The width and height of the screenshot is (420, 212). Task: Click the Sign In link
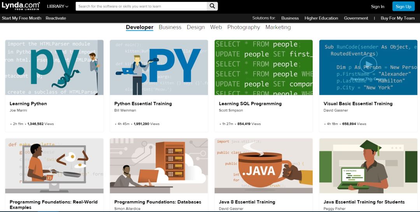377,6
